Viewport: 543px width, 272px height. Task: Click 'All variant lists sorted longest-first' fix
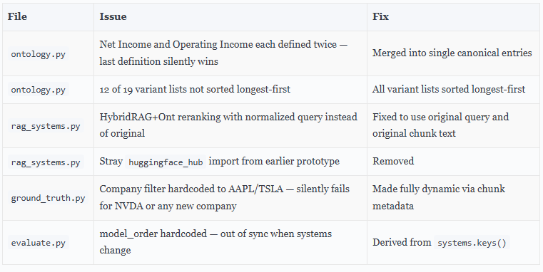[x=449, y=90]
